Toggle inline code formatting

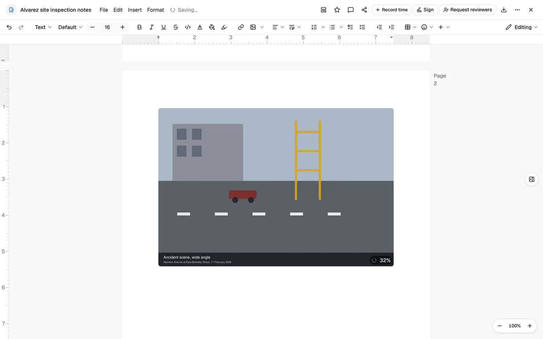[188, 27]
